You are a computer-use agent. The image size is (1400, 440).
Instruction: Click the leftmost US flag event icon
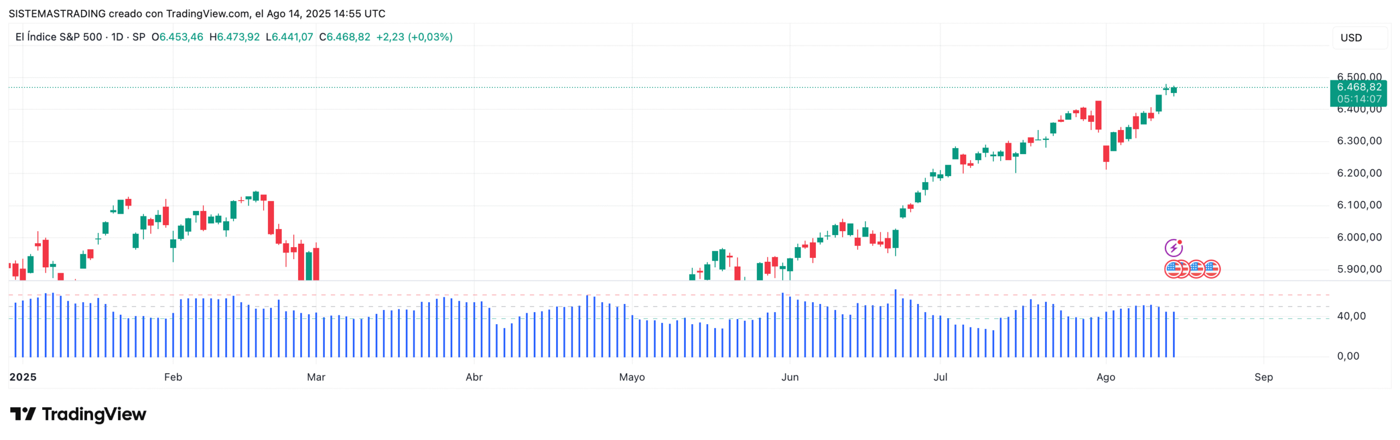click(x=1173, y=269)
